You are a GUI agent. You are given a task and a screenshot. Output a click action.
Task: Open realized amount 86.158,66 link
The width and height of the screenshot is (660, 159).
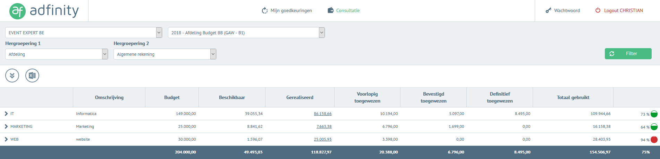click(x=322, y=114)
